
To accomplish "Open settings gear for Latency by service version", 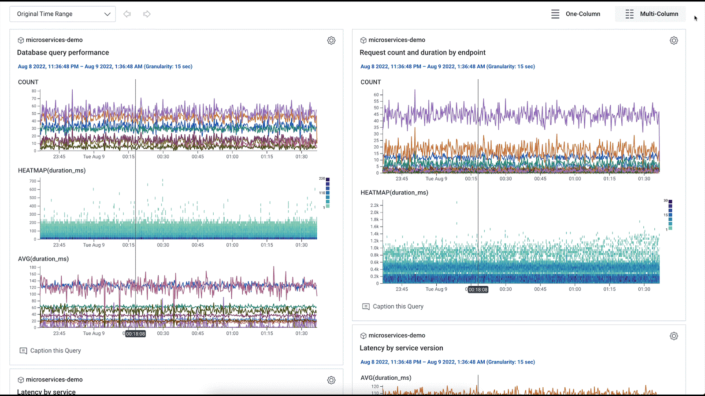I will pos(674,336).
